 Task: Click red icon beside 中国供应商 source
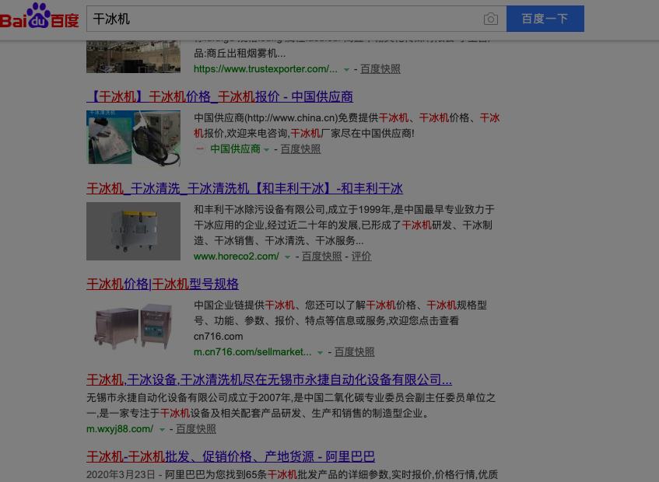click(200, 148)
